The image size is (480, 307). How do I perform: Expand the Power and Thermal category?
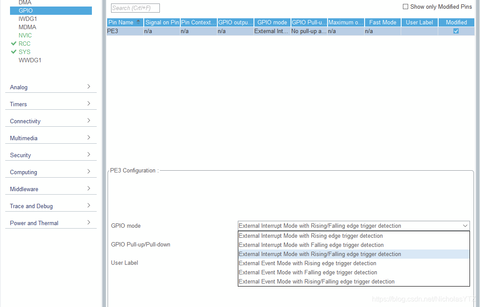[51, 223]
